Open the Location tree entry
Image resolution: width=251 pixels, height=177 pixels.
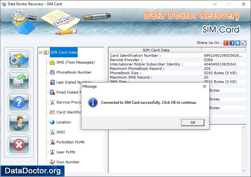point(64,122)
